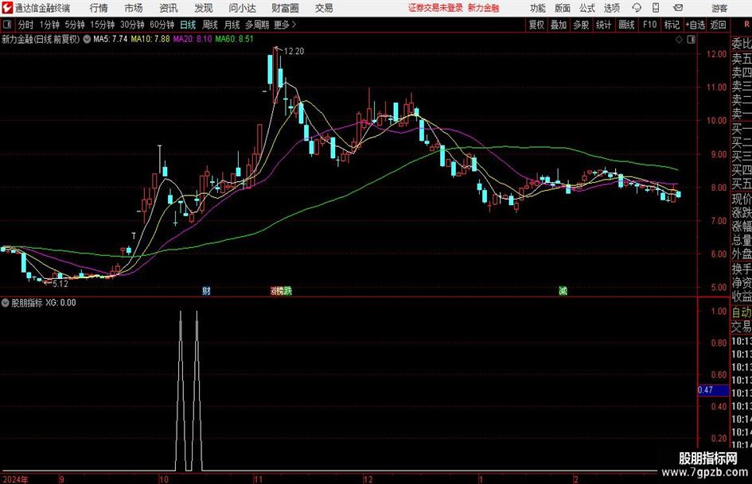This screenshot has width=752, height=484.
Task: Add stock via +自选 button
Action: pyautogui.click(x=696, y=25)
